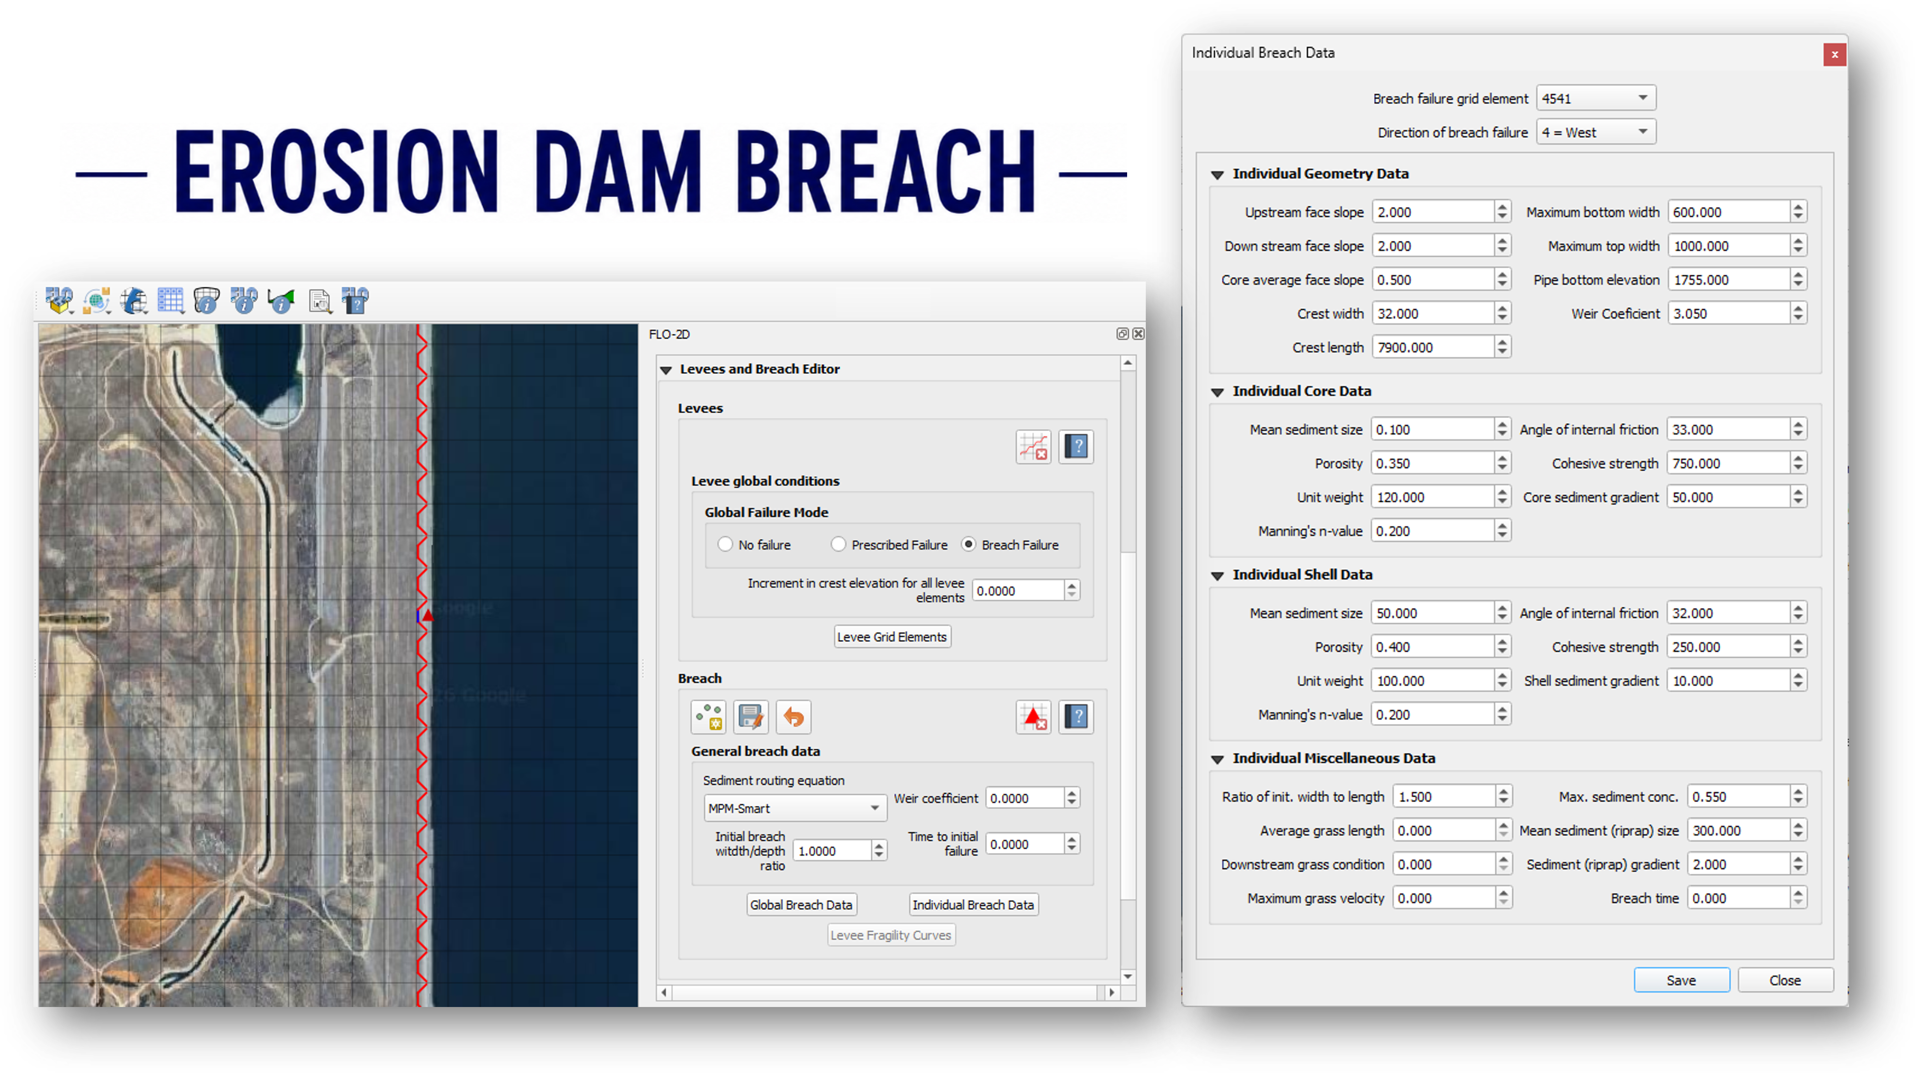Increase the Weir Coeficient stepper value
This screenshot has width=1917, height=1075.
pyautogui.click(x=1799, y=308)
